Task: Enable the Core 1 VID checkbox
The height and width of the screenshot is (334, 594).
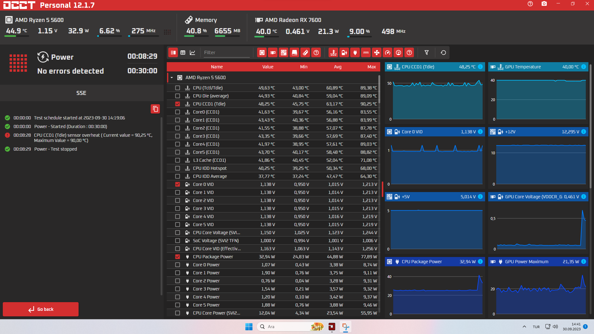Action: (178, 192)
